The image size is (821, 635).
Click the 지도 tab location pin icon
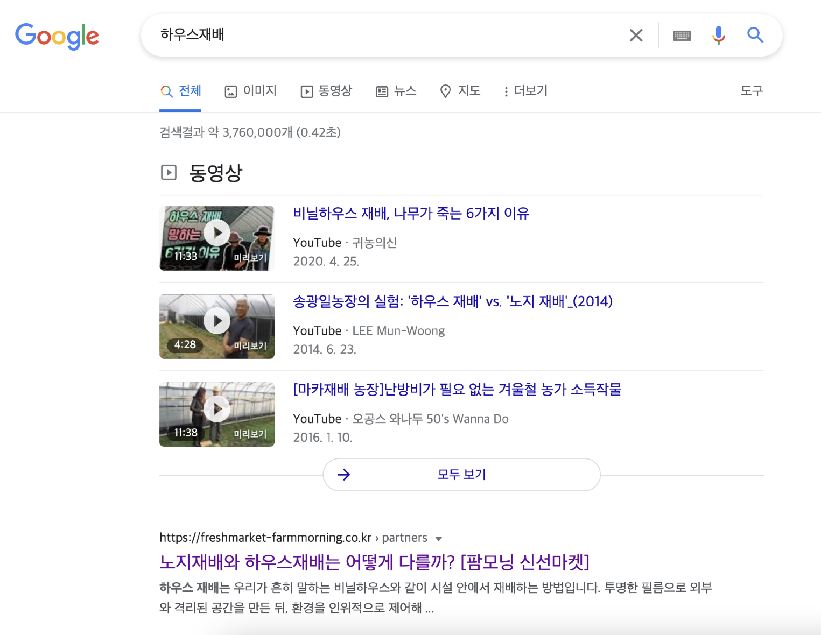click(x=445, y=91)
